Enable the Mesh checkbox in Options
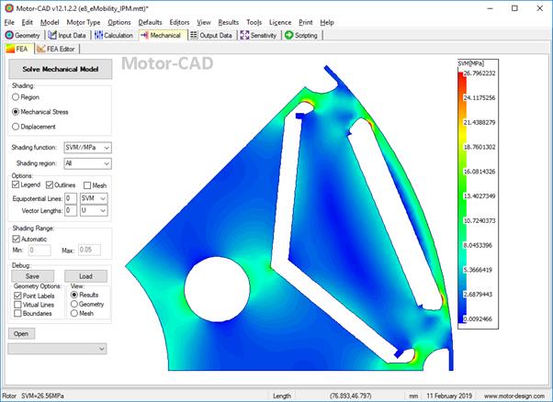553x402 pixels. click(87, 185)
